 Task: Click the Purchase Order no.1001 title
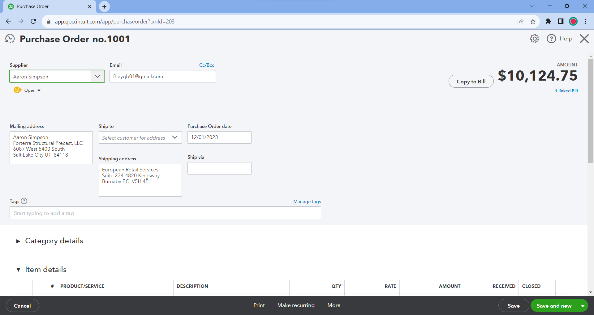75,39
